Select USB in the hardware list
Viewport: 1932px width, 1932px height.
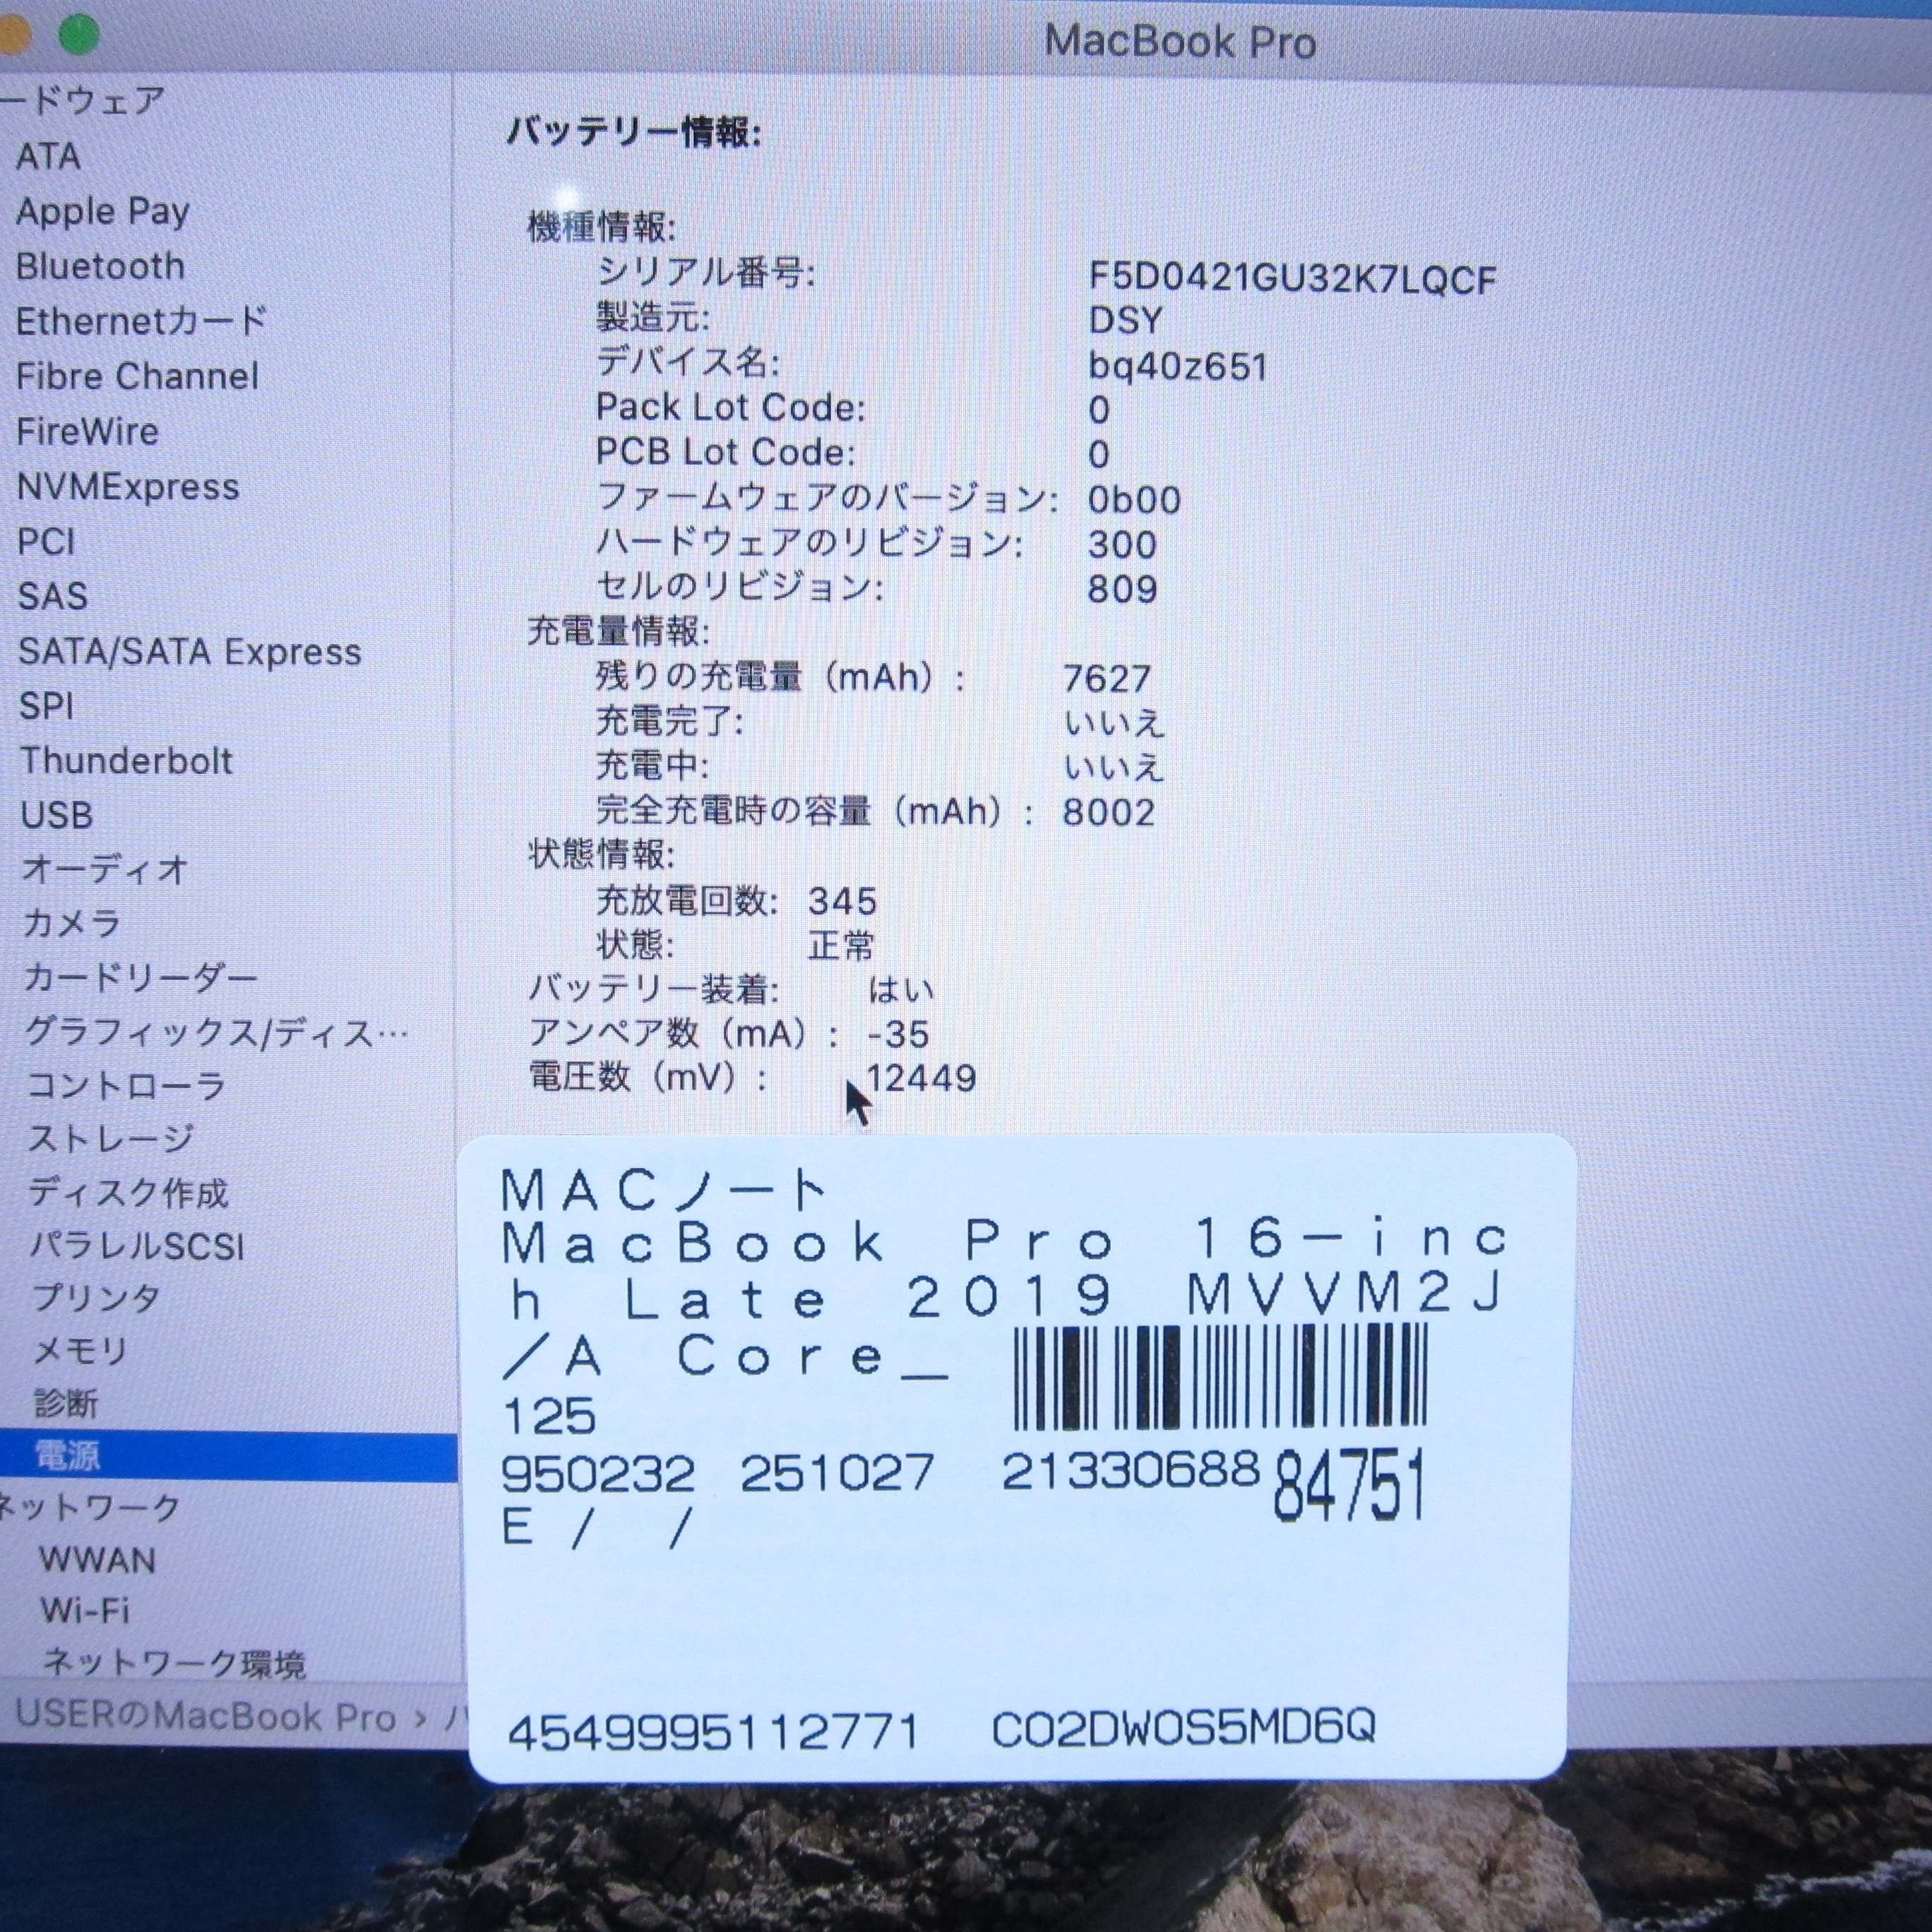tap(57, 816)
